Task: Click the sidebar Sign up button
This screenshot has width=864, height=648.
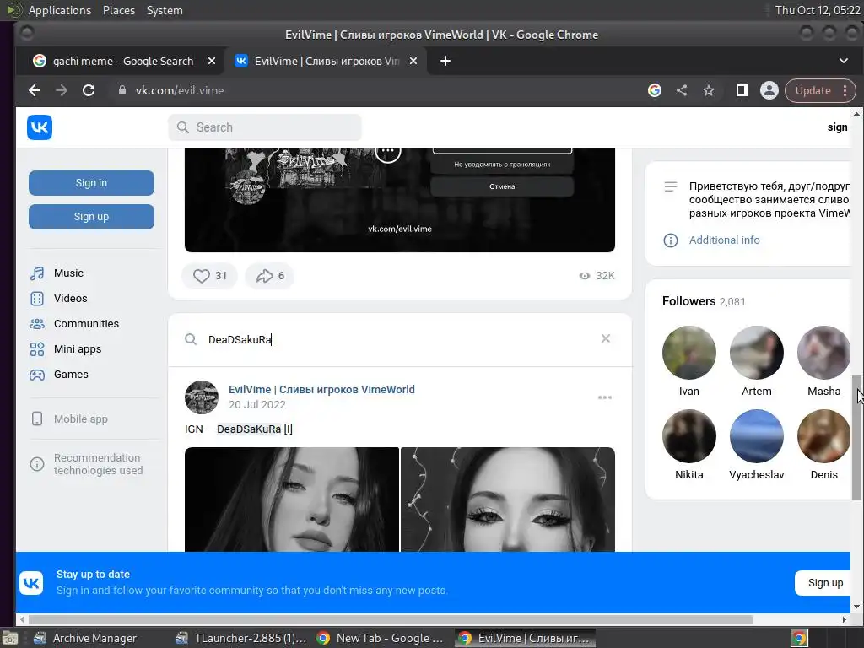Action: pyautogui.click(x=91, y=217)
